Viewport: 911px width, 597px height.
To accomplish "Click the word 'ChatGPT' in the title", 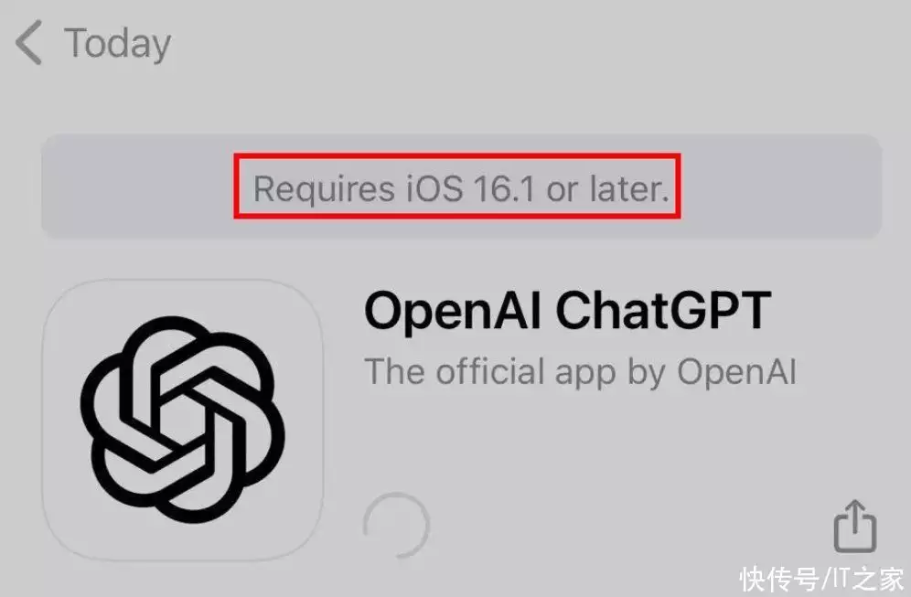I will (x=663, y=311).
